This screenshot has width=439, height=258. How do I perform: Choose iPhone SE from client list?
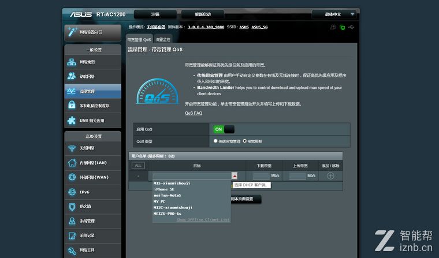164,189
